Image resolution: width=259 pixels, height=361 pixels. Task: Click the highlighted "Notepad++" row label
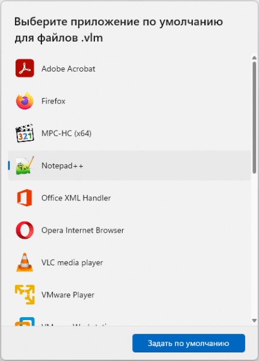(62, 165)
